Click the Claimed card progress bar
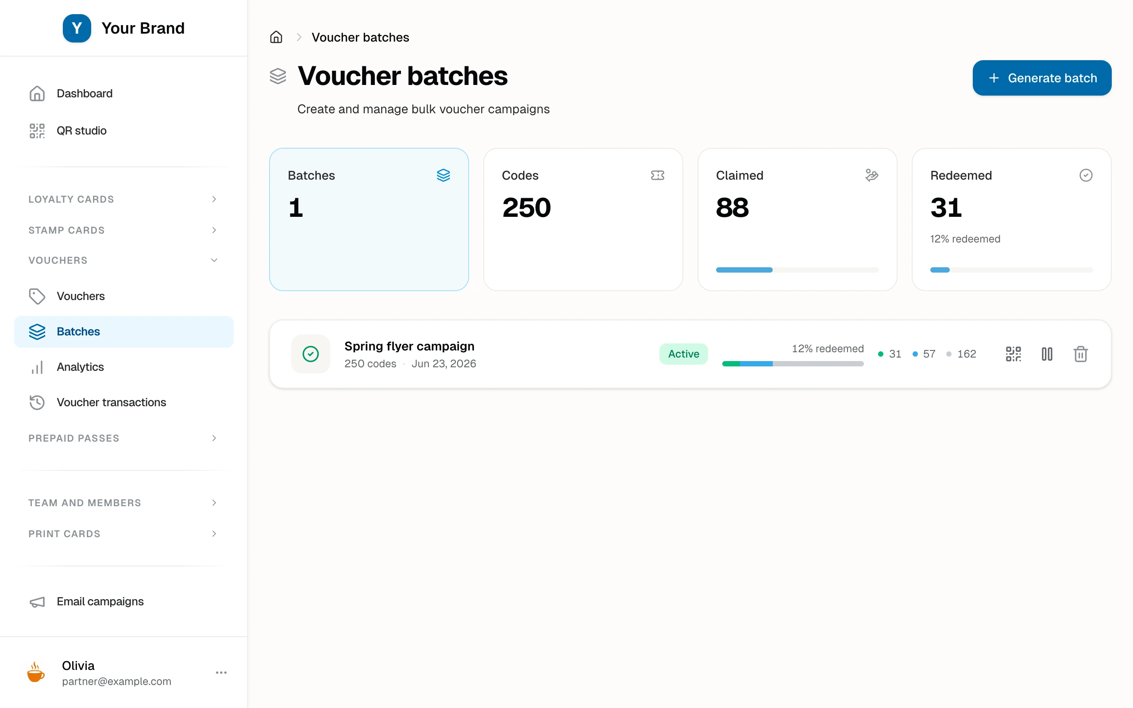Viewport: 1133px width, 708px height. [797, 270]
